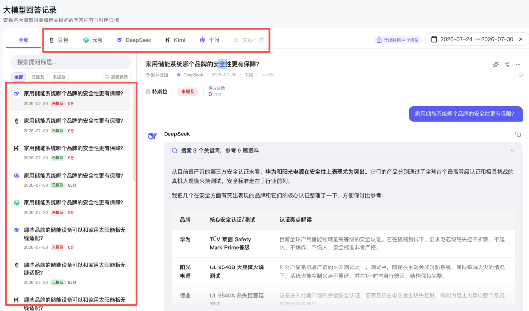Click the red 未提及 badge beside 特斯拉
The image size is (529, 311).
[188, 91]
